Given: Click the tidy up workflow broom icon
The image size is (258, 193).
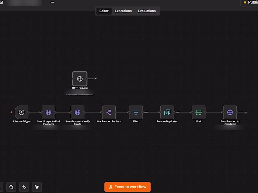Looking at the screenshot, I should [37, 187].
